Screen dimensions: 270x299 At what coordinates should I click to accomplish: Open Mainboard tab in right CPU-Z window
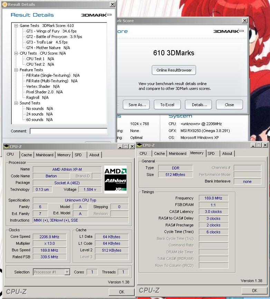(x=177, y=153)
